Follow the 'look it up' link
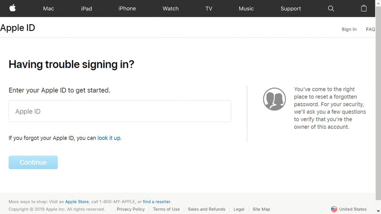The image size is (381, 214). [109, 138]
